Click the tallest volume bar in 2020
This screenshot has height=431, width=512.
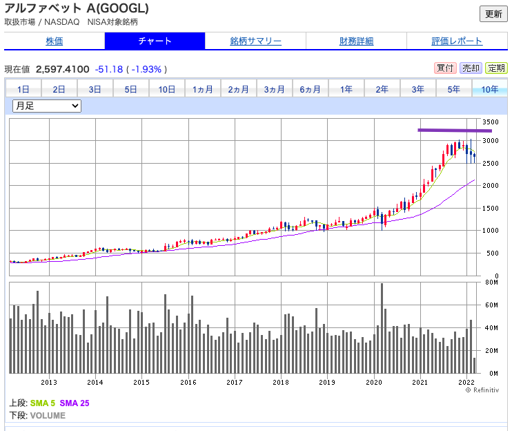click(382, 328)
